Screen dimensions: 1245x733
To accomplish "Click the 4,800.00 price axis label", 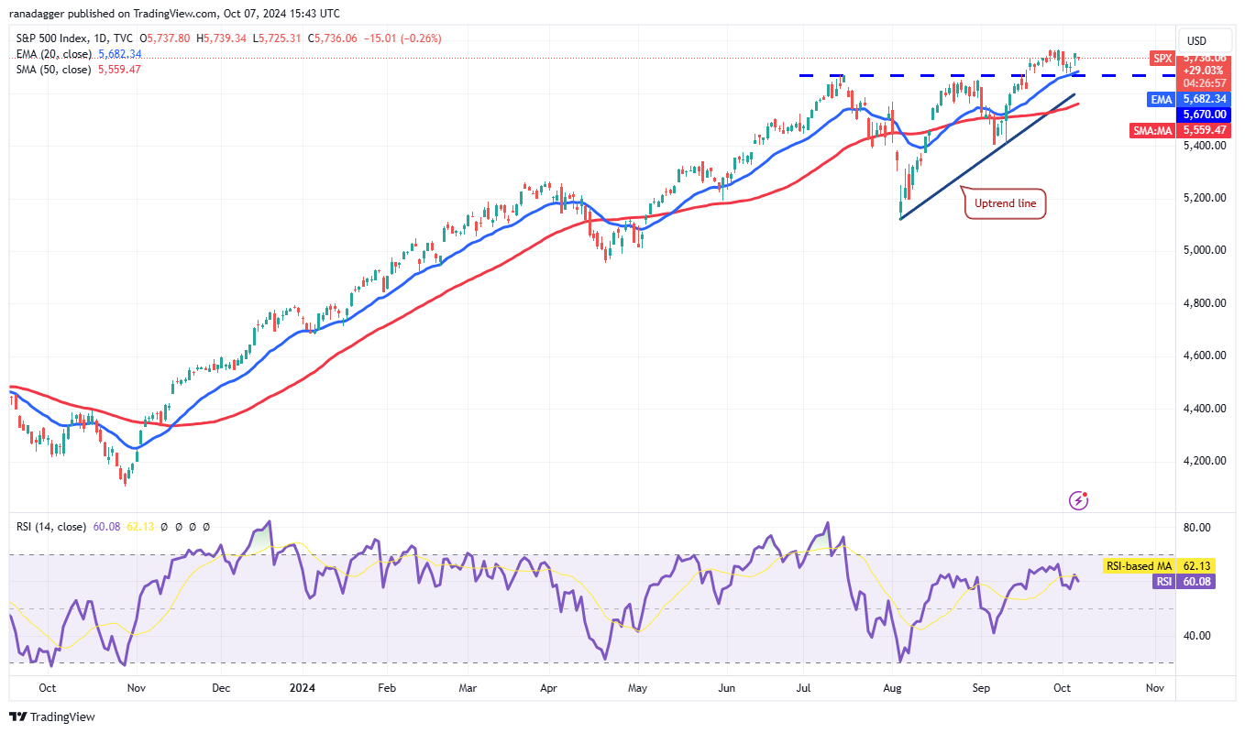I will [1206, 303].
